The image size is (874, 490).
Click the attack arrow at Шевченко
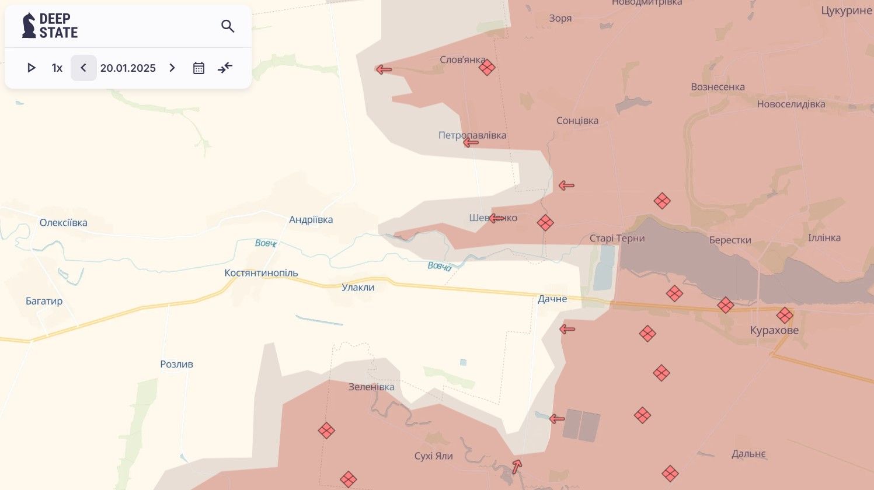496,218
